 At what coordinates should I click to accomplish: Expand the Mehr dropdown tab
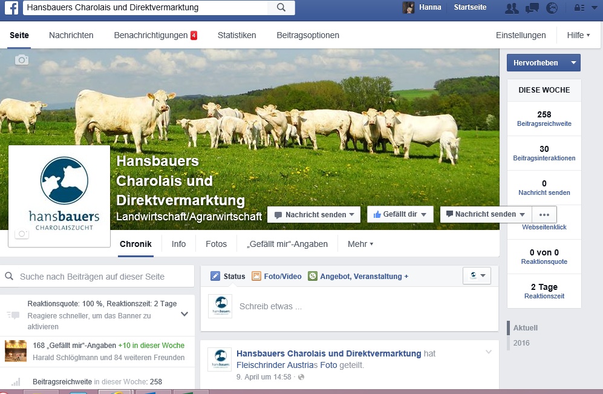(x=360, y=245)
